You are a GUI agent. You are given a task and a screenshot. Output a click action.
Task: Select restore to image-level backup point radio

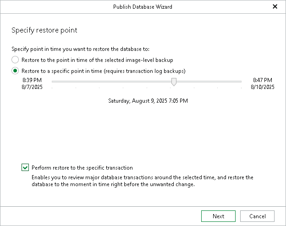15,60
